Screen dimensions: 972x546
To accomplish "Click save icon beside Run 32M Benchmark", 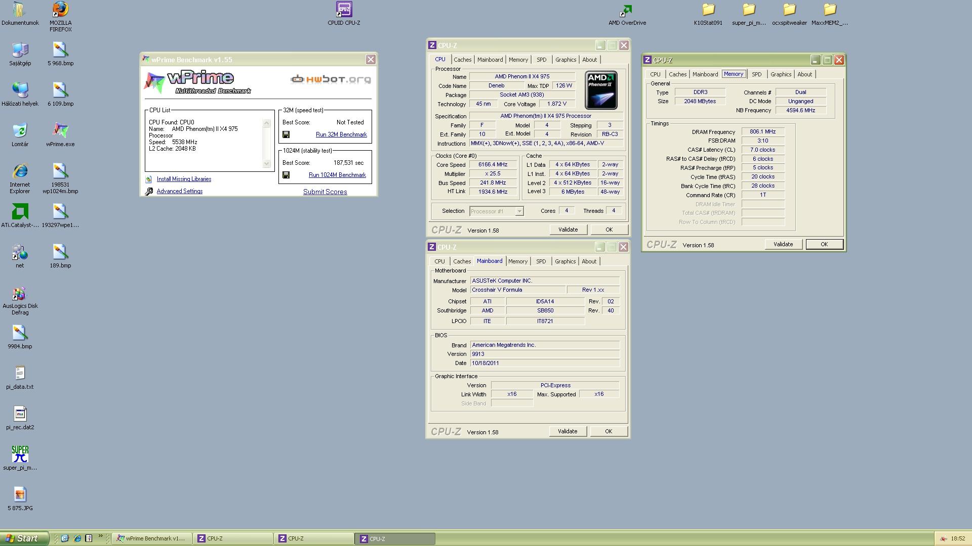I will (286, 134).
